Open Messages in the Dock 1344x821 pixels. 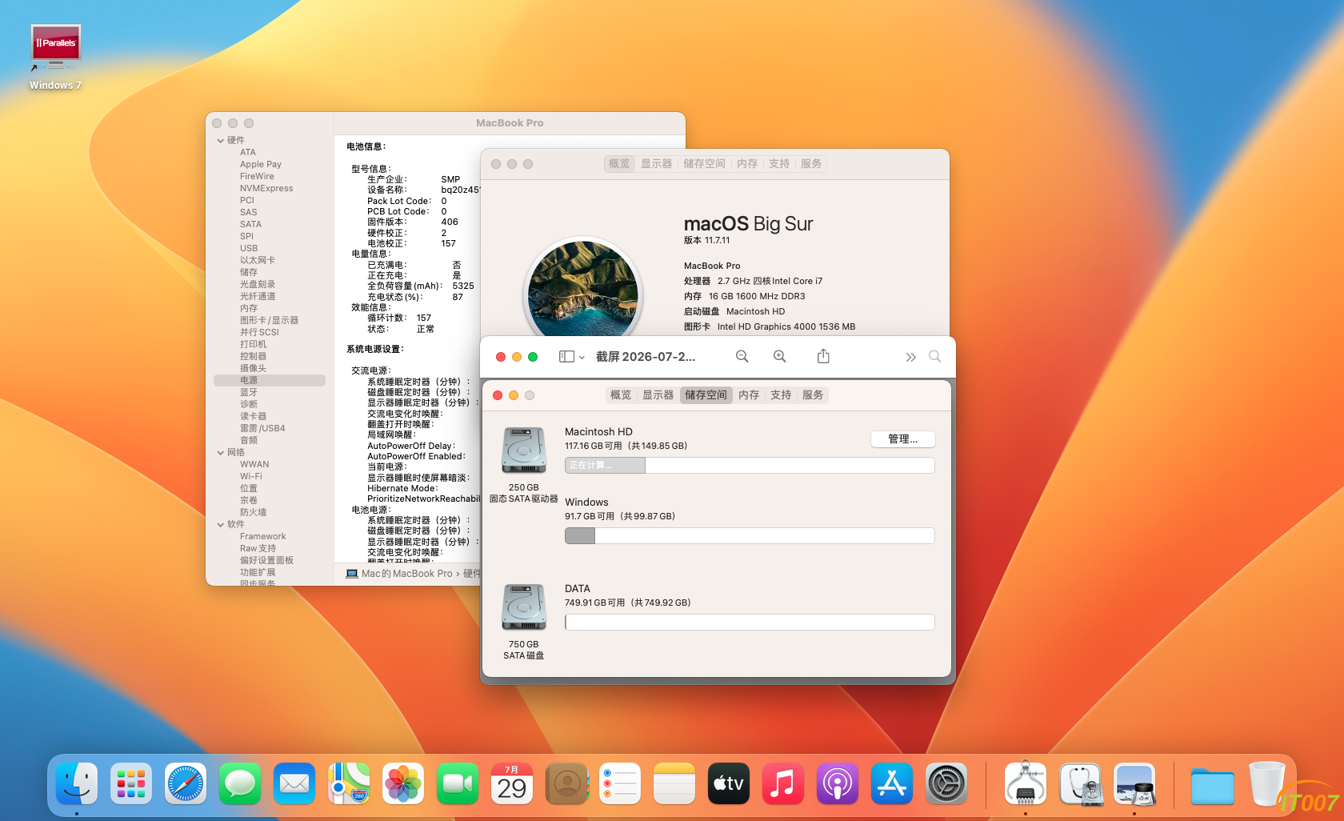click(x=240, y=783)
